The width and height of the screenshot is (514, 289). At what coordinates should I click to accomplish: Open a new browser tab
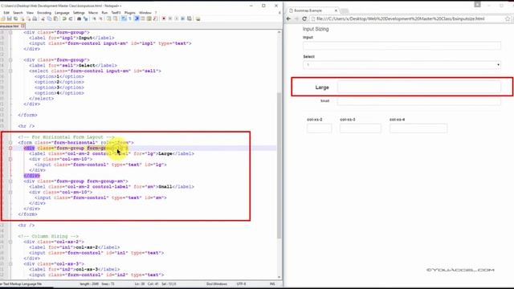(345, 10)
